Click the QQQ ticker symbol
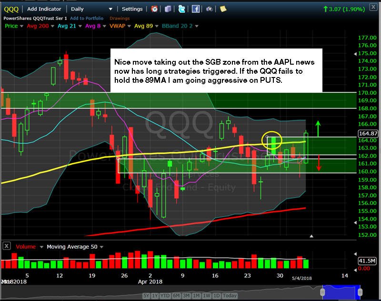 tap(11, 9)
